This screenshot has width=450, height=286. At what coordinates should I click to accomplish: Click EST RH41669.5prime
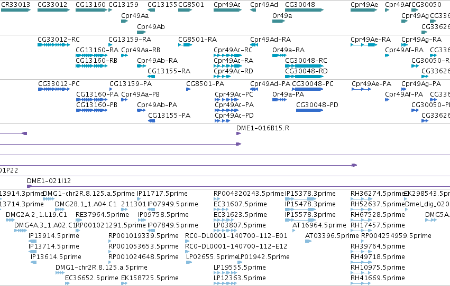tap(378, 278)
